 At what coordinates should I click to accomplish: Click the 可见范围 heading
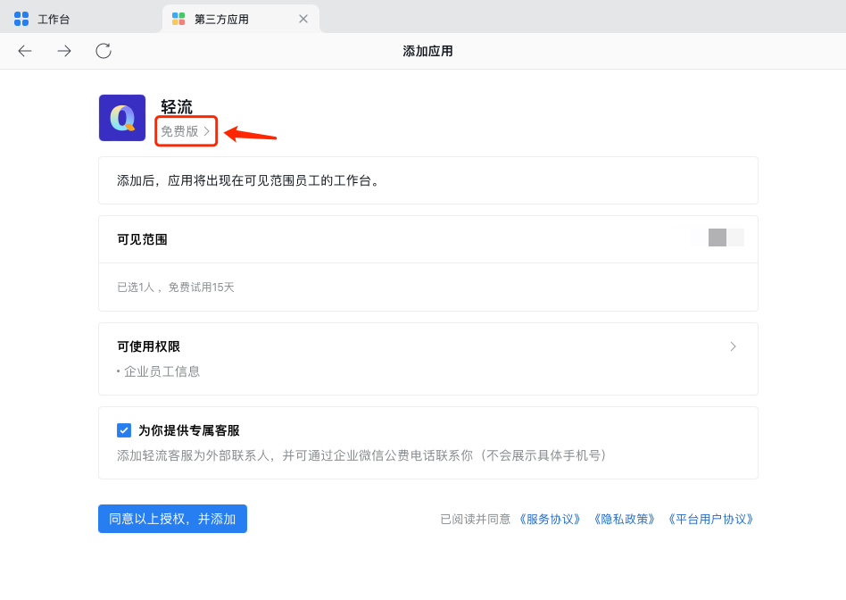tap(143, 240)
